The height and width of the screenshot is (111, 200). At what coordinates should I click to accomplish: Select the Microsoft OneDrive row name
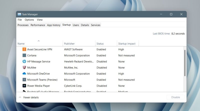[38, 74]
